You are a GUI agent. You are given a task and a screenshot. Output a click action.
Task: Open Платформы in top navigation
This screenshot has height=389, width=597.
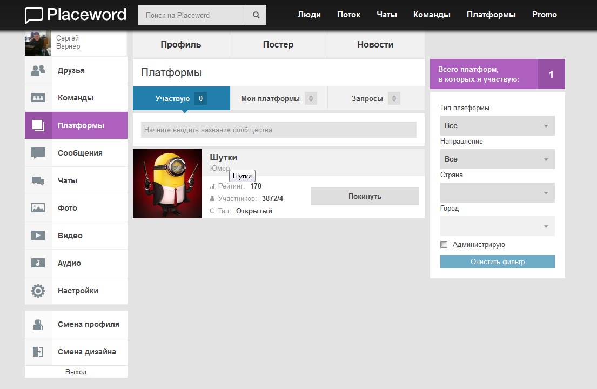click(x=491, y=15)
